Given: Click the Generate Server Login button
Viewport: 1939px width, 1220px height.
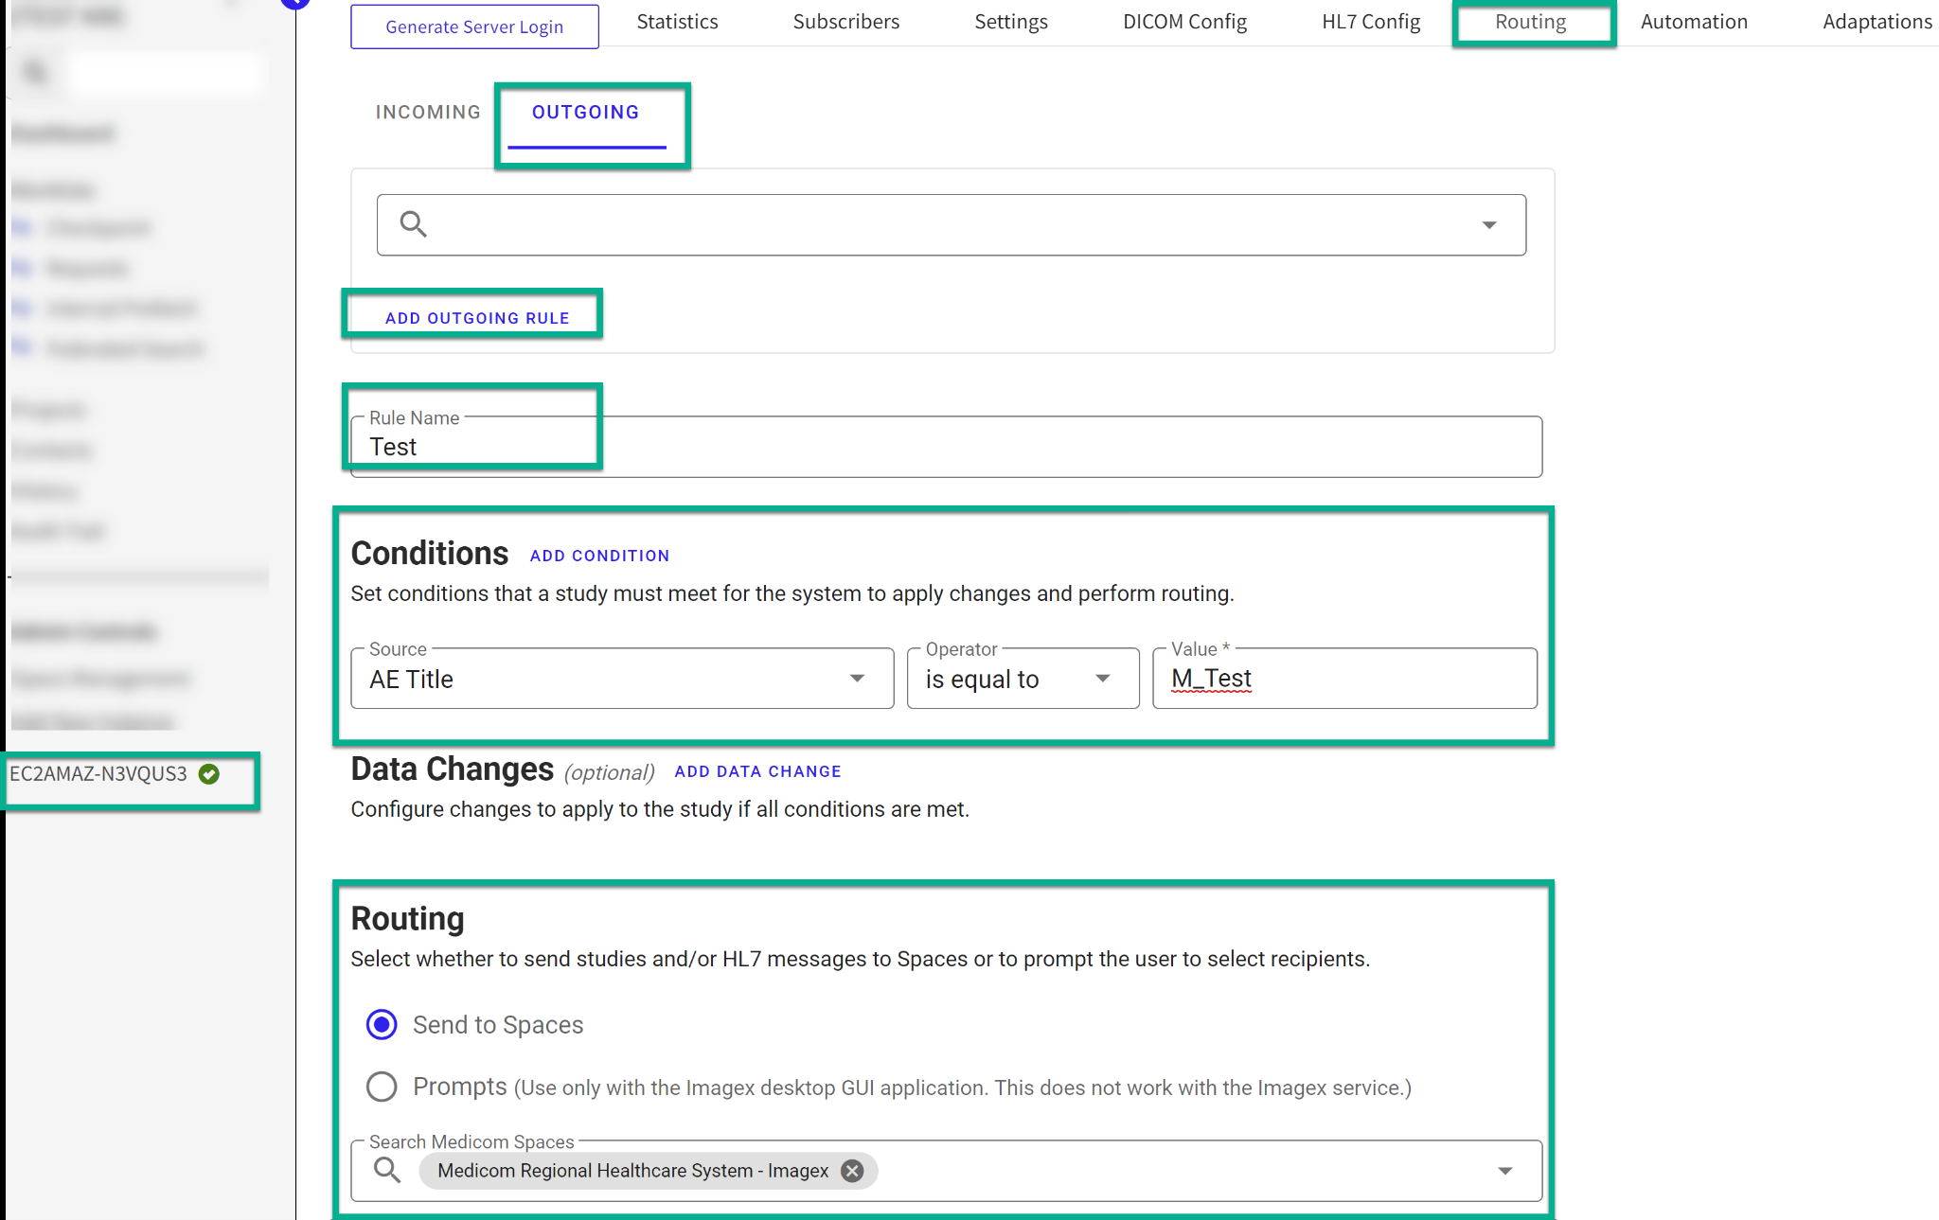Looking at the screenshot, I should [x=474, y=27].
